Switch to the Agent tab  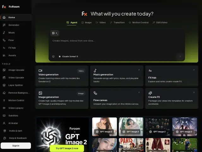[x=72, y=22]
